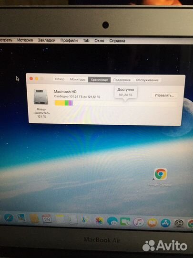
Task: Open the Окно menu
Action: coord(99,41)
